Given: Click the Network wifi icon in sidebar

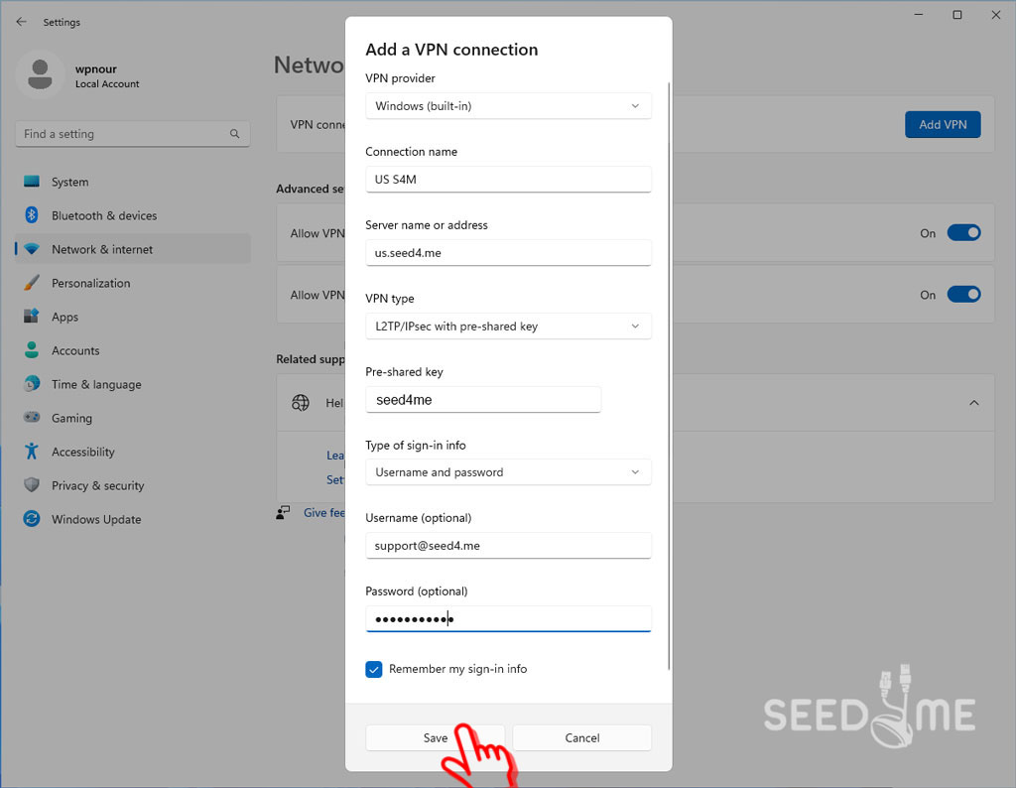Looking at the screenshot, I should pyautogui.click(x=31, y=249).
